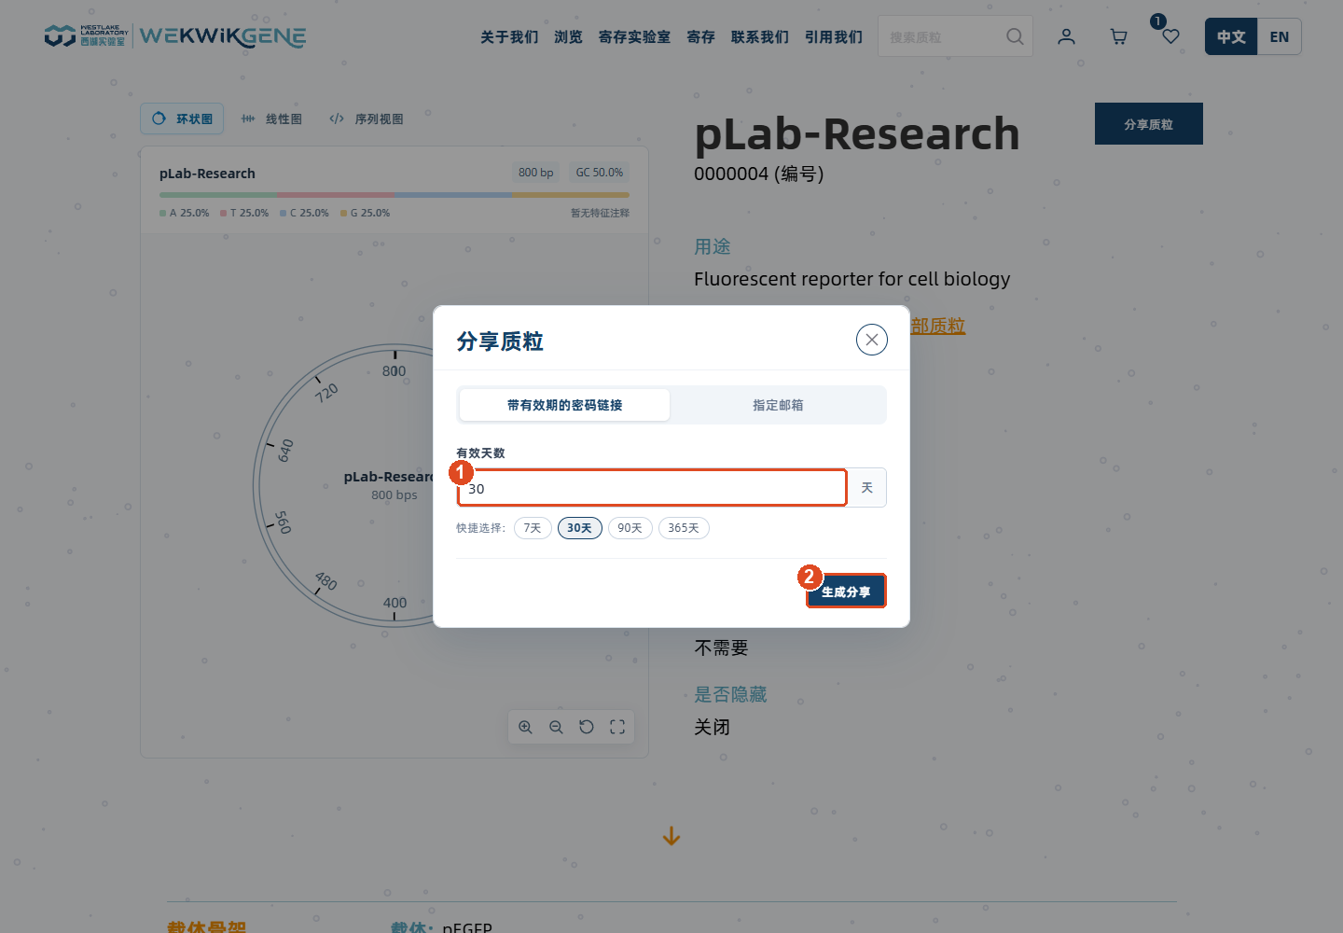Open 浏览 in the navigation
The width and height of the screenshot is (1343, 933).
point(568,36)
